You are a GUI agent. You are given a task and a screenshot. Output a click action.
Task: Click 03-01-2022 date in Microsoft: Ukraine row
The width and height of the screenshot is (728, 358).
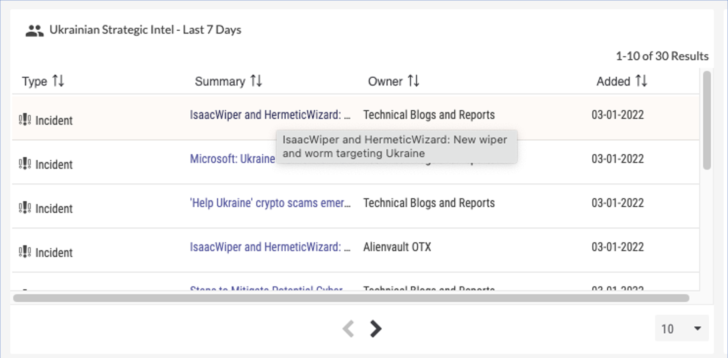[x=617, y=159]
